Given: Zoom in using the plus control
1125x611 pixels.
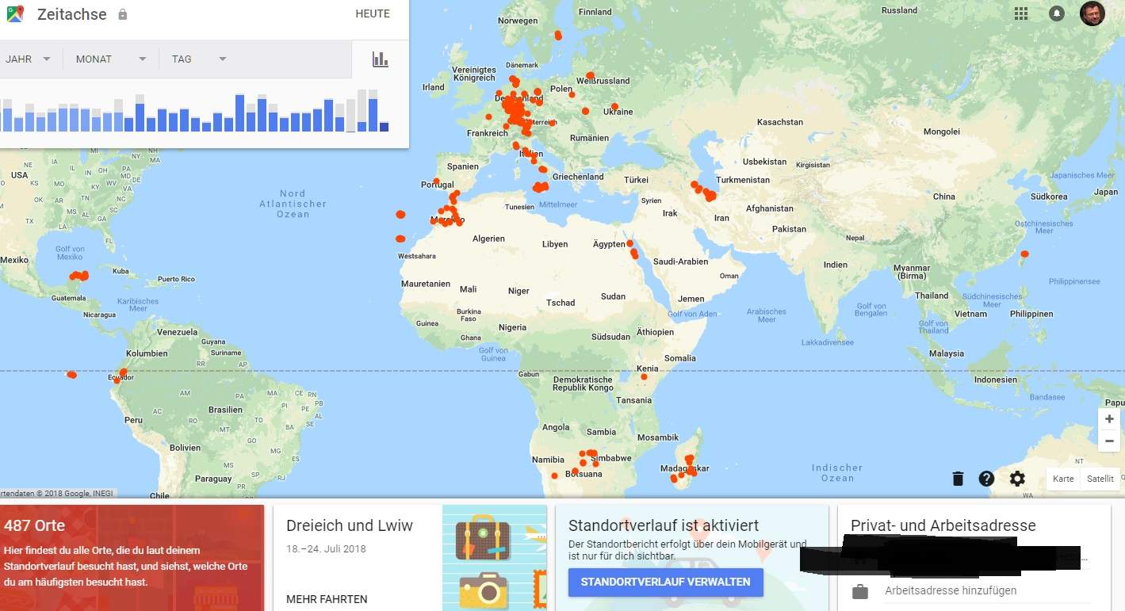Looking at the screenshot, I should tap(1109, 418).
